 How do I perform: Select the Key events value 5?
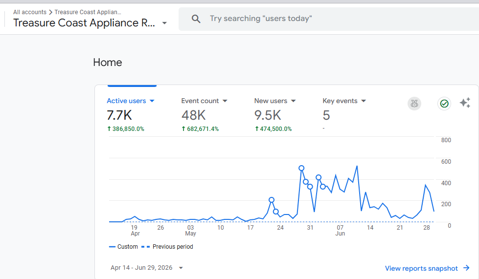[326, 115]
